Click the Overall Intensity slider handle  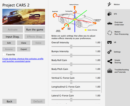point(71,47)
